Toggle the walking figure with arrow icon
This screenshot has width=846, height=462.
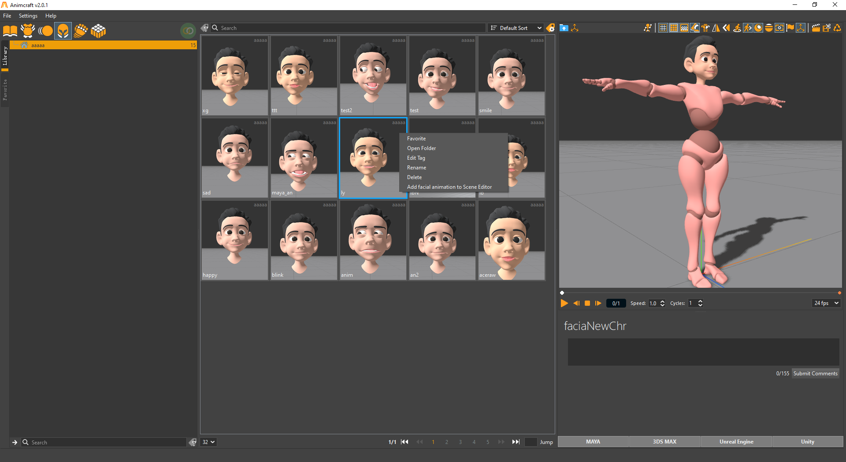pos(748,28)
